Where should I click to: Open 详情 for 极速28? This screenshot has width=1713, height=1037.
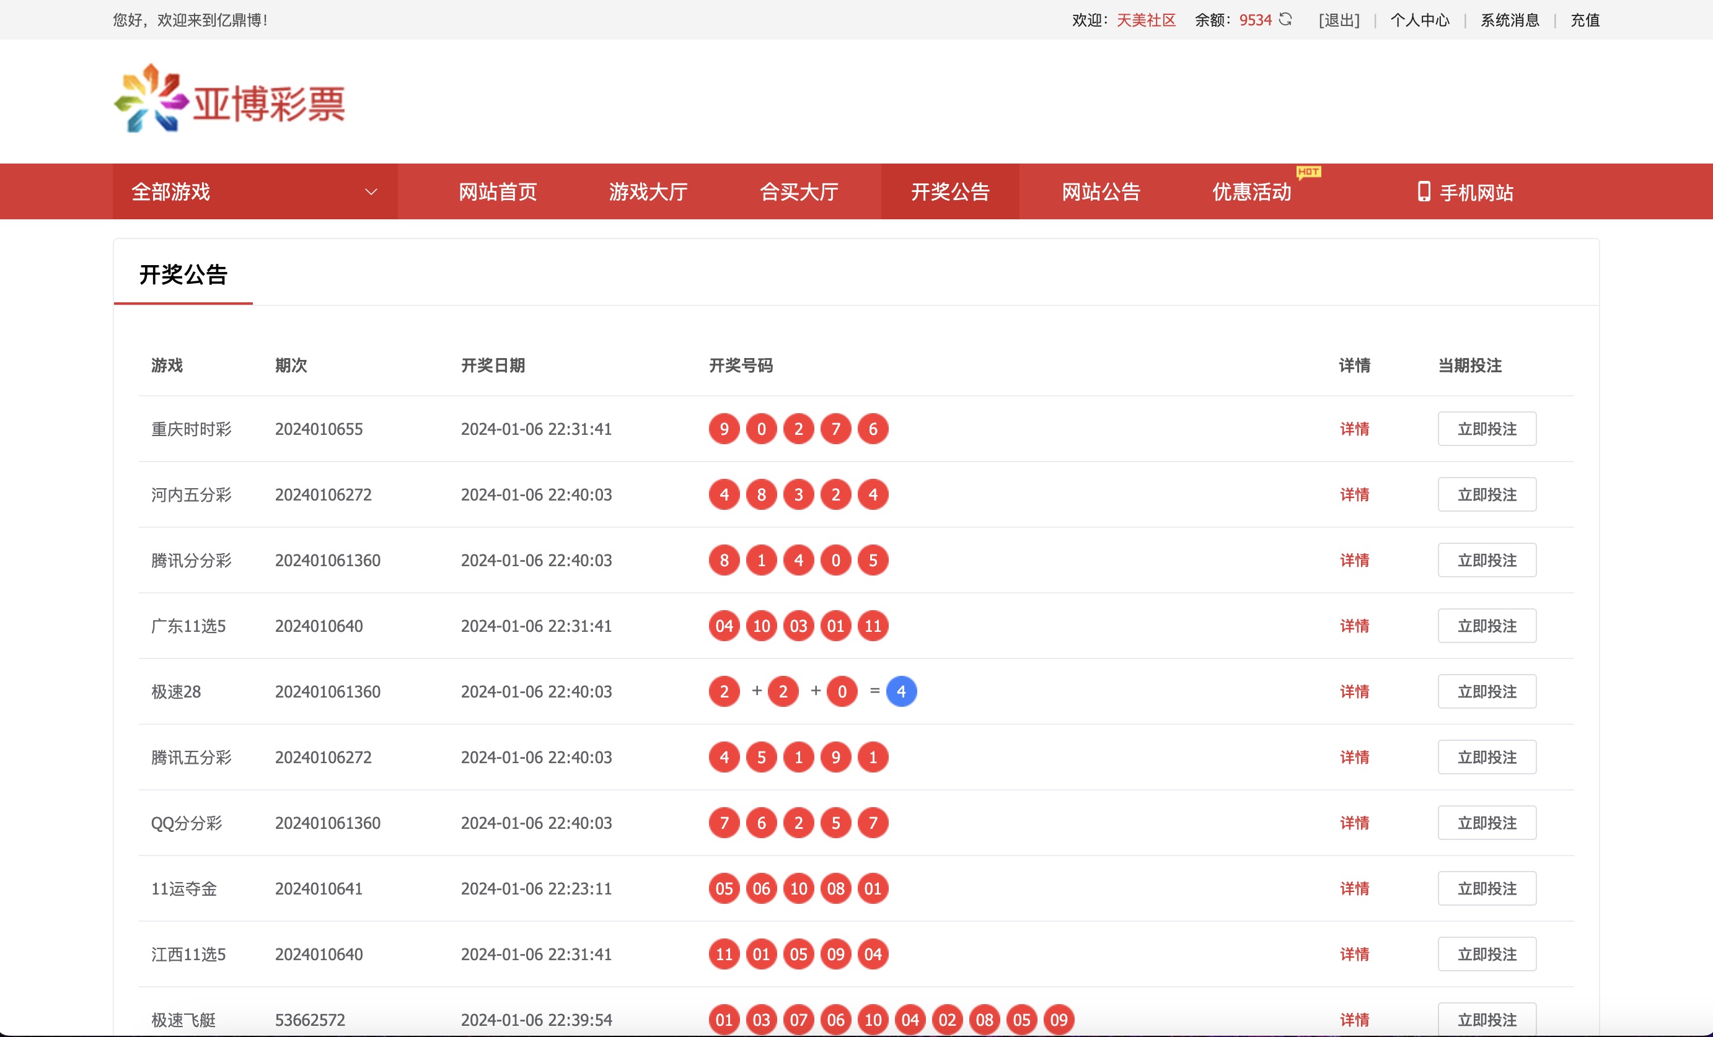(x=1354, y=691)
